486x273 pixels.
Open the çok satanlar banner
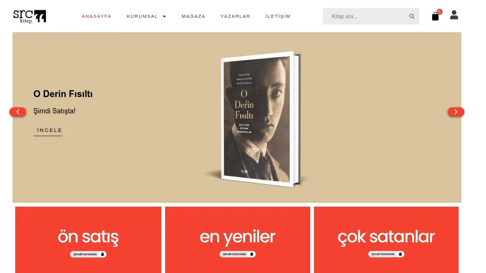click(x=386, y=240)
